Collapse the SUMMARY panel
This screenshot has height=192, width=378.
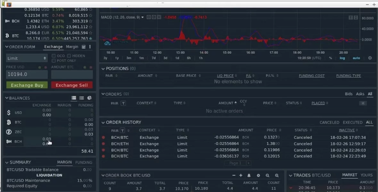(7, 162)
